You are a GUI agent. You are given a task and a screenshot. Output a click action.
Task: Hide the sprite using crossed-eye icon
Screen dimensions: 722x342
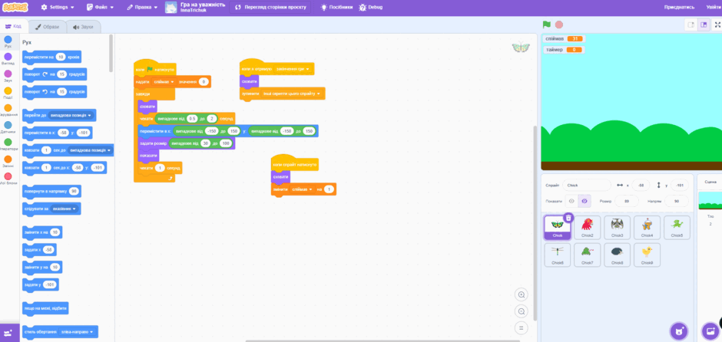point(585,201)
